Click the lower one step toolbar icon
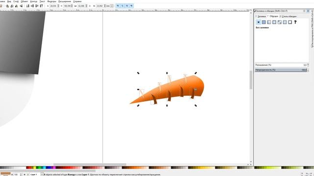The image size is (314, 176). pos(32,6)
